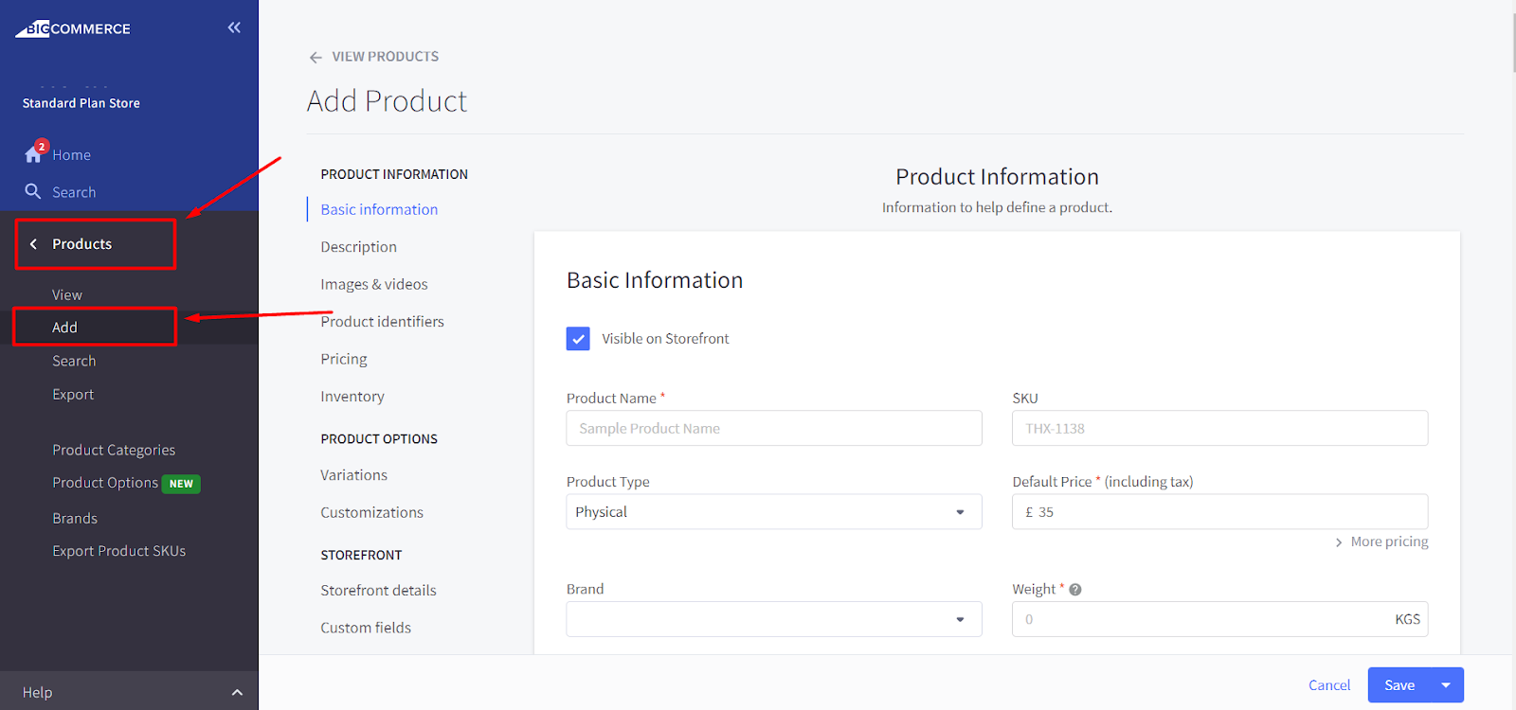
Task: Click the Cancel link
Action: pos(1329,685)
